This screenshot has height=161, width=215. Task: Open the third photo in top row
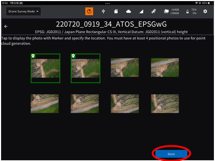coord(125,67)
